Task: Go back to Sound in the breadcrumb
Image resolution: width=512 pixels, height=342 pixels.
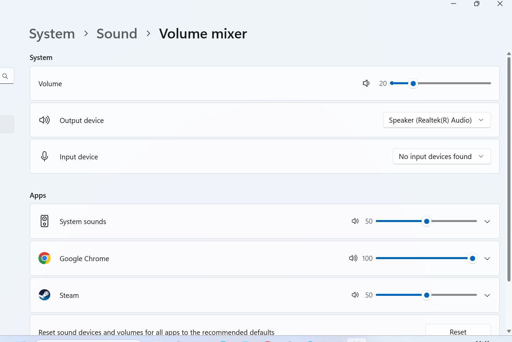Action: (117, 34)
